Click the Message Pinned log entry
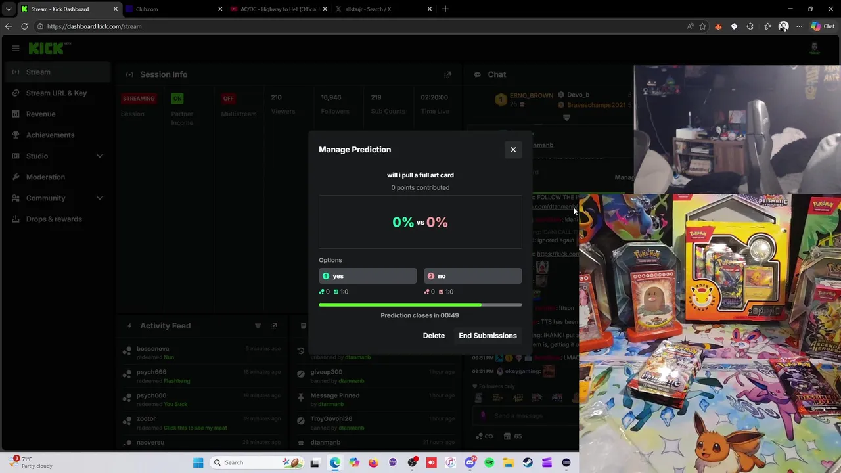Viewport: 841px width, 473px height. pos(375,399)
